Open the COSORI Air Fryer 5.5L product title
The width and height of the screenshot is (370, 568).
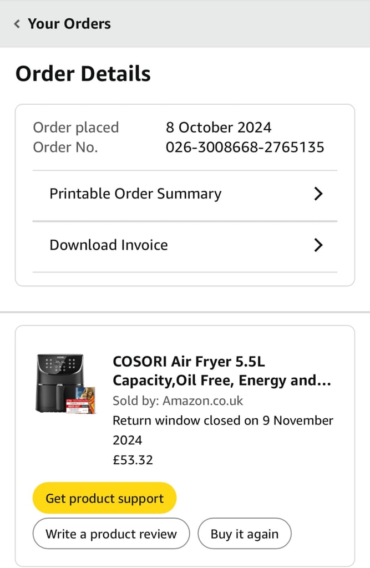[x=222, y=371]
